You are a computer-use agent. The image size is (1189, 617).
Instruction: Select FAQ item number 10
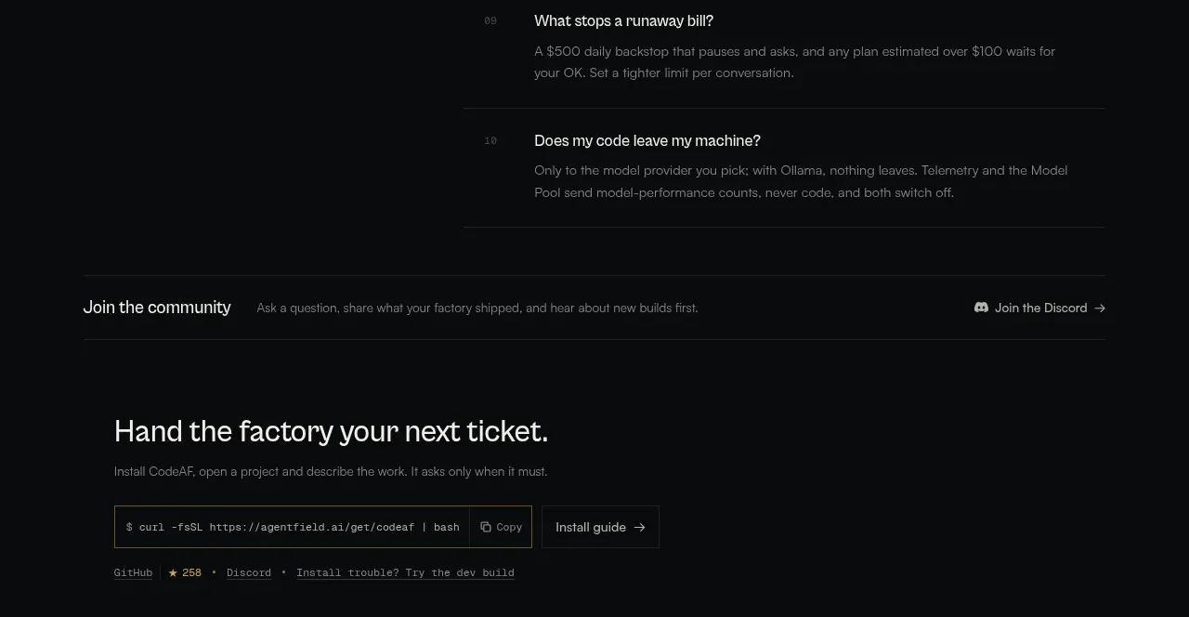(490, 140)
